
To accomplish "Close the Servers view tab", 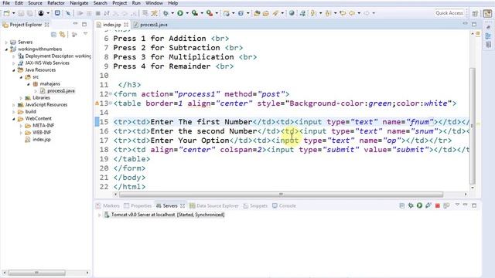I will coord(183,206).
